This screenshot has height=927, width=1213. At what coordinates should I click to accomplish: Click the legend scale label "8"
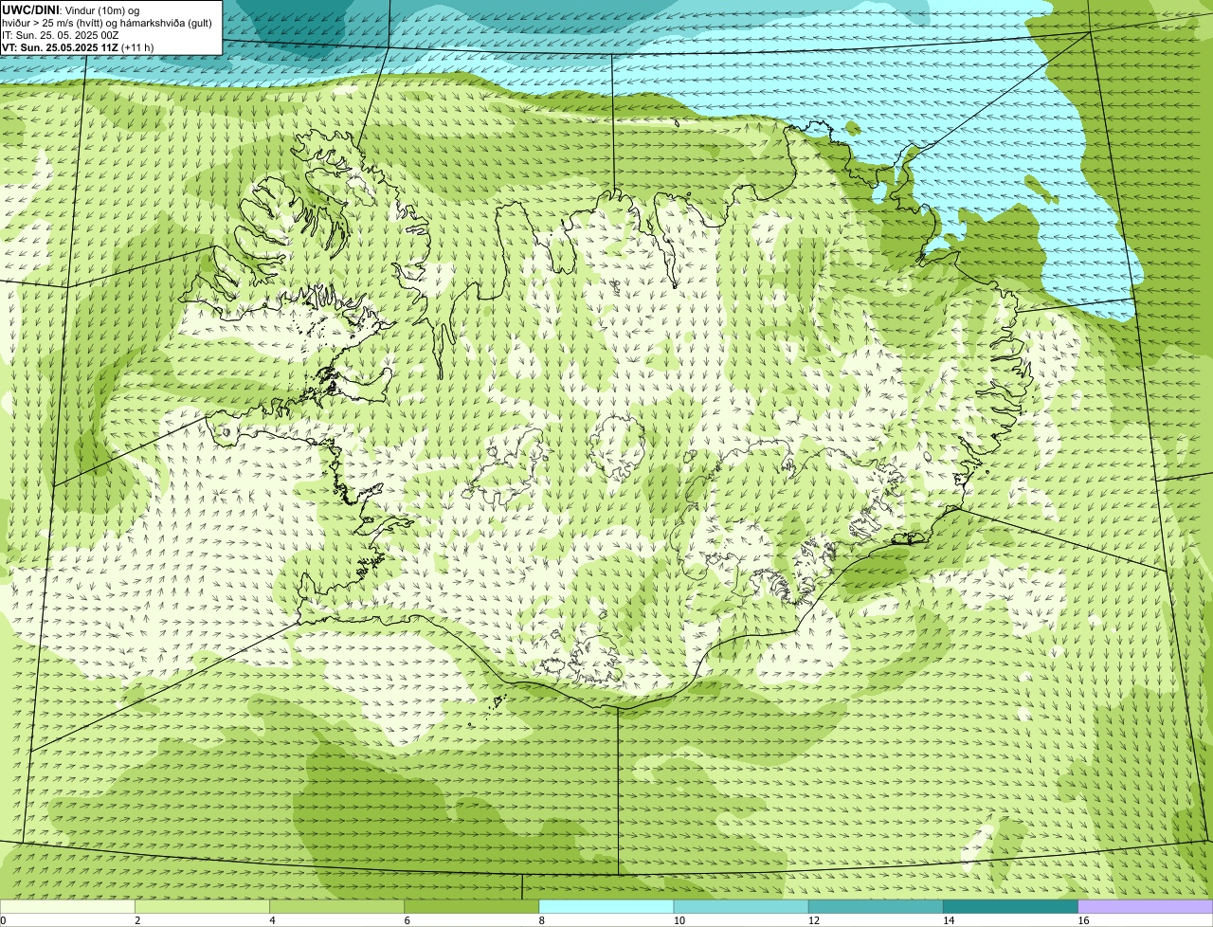[x=541, y=920]
